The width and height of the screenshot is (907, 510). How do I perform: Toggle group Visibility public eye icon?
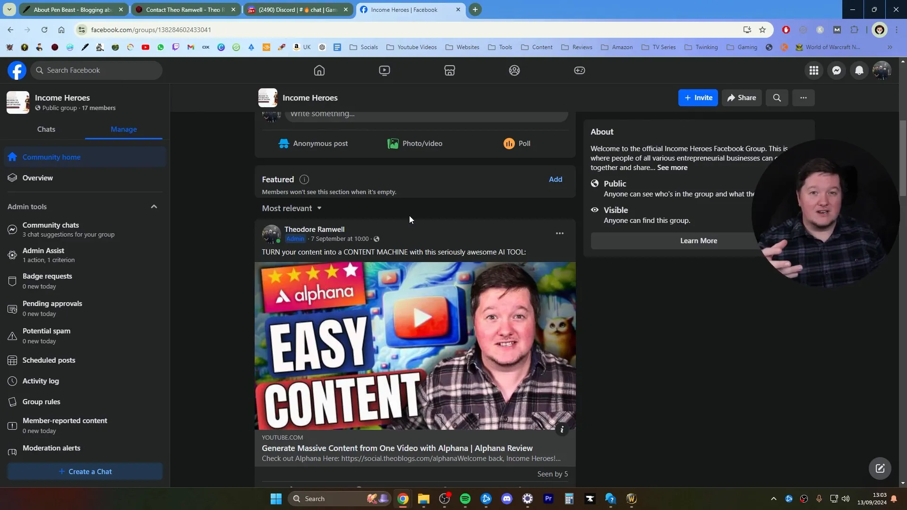pyautogui.click(x=595, y=209)
